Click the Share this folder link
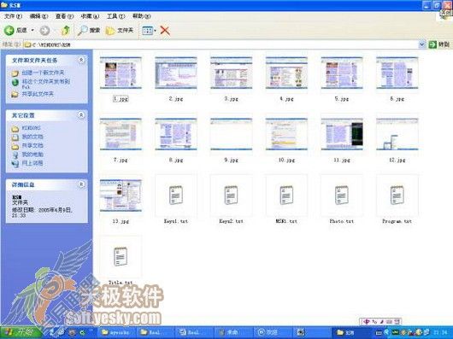 38,94
